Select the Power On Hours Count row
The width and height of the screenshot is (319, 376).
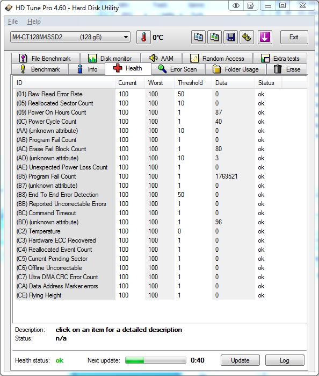(149, 112)
